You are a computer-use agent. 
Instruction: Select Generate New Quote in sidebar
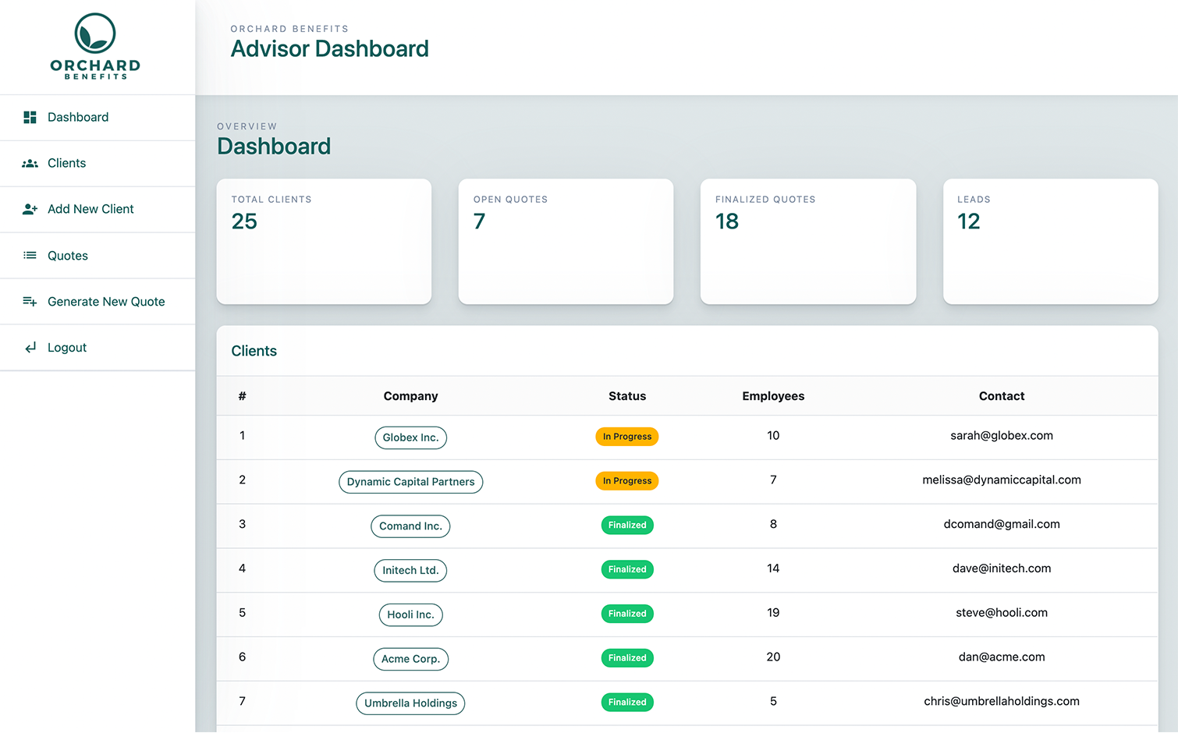coord(106,302)
